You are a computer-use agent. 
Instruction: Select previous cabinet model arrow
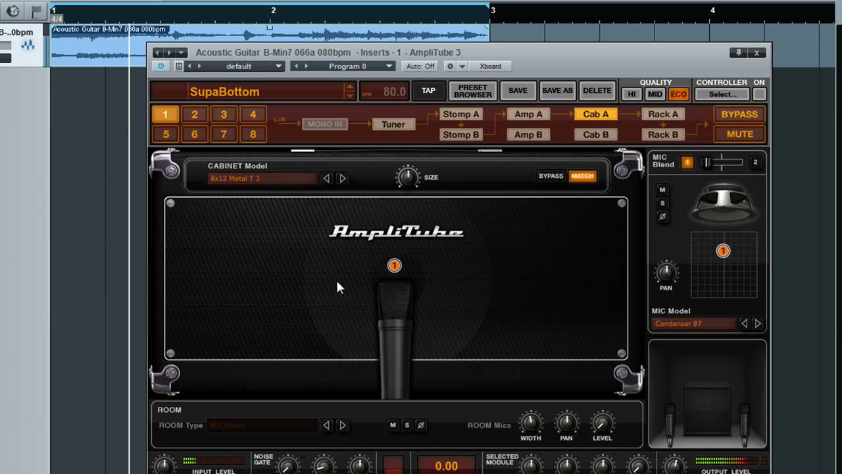pyautogui.click(x=326, y=178)
